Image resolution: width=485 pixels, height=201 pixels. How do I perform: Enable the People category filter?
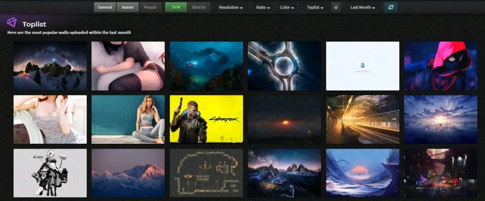tap(150, 7)
